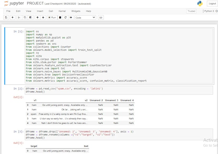Screen dimensions: 218x154
Task: Open the Kernel menu
Action: tap(62, 11)
